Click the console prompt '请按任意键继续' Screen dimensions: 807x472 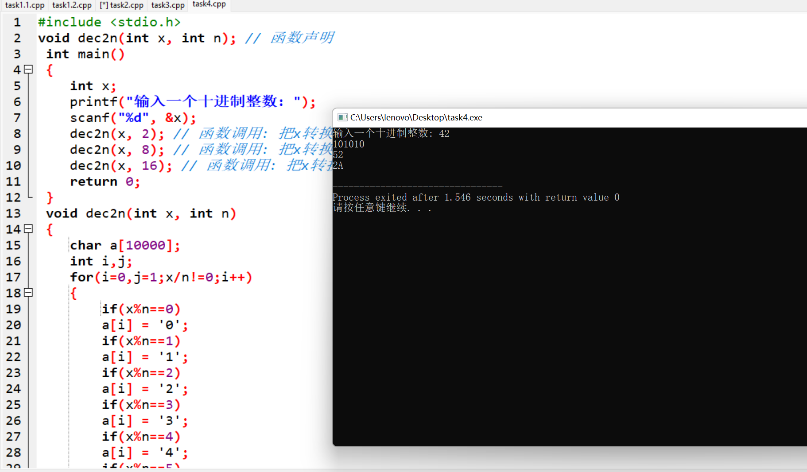(x=382, y=208)
